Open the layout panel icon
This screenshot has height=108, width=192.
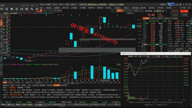[x=27, y=9]
